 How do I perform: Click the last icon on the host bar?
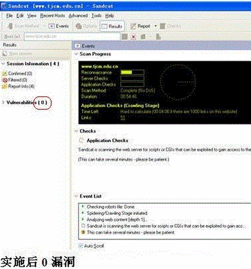click(158, 36)
